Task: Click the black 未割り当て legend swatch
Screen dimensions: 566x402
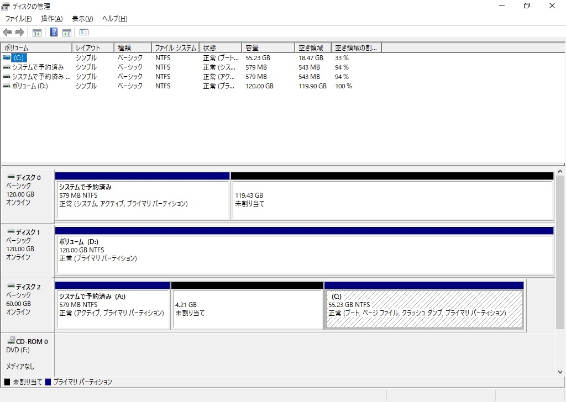Action: click(7, 382)
